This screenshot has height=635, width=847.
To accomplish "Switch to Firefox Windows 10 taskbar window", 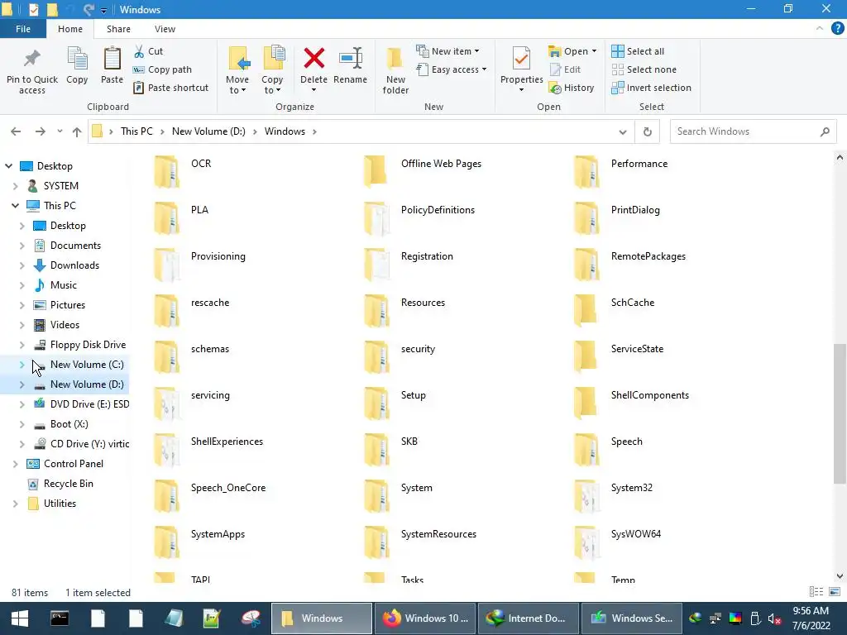I will click(425, 618).
